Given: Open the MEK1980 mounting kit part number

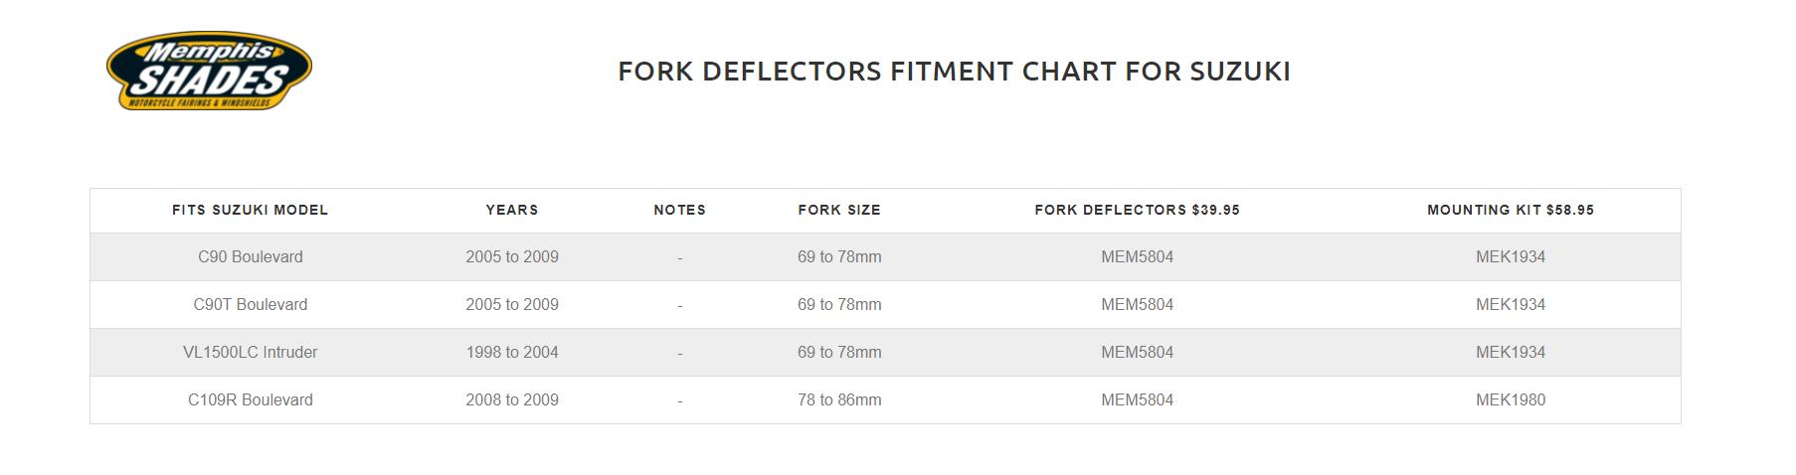Looking at the screenshot, I should 1510,400.
